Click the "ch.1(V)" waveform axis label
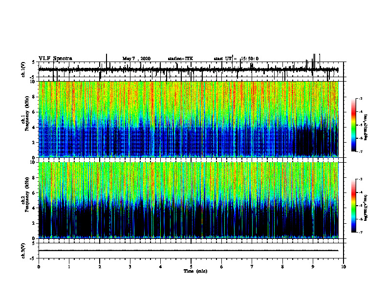Image resolution: width=387 pixels, height=299 pixels. point(23,69)
